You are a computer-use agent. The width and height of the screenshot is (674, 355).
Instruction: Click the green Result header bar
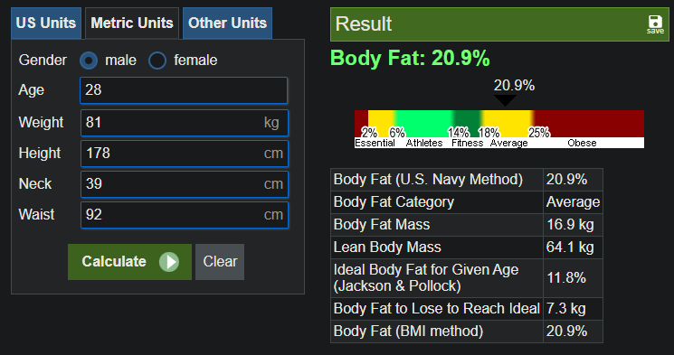point(499,24)
